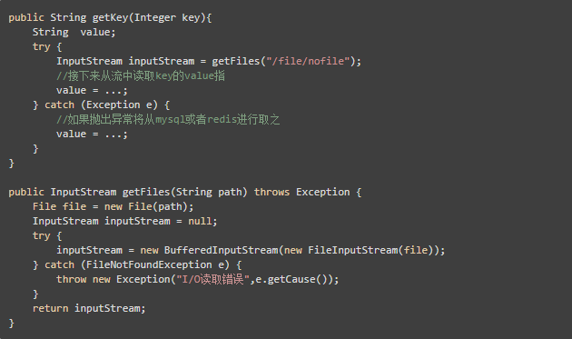Click the "/file/nofile" string literal
This screenshot has height=339, width=572.
pyautogui.click(x=309, y=61)
